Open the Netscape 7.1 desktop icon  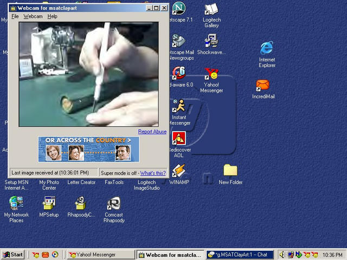click(178, 8)
